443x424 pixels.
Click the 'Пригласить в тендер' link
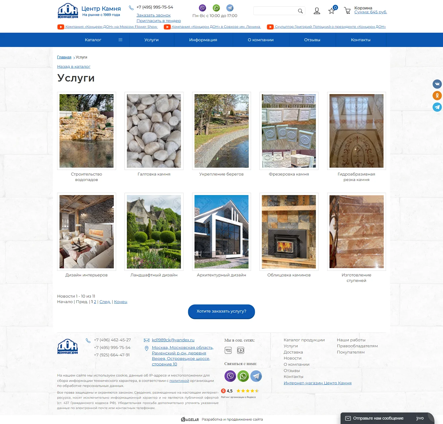pyautogui.click(x=158, y=21)
